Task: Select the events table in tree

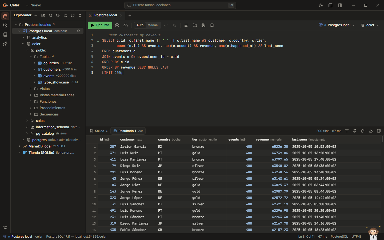Action: tap(49, 76)
